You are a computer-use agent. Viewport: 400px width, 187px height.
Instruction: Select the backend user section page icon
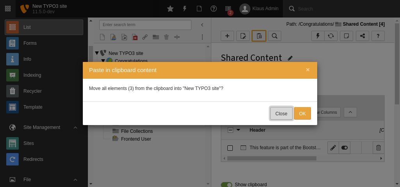[x=113, y=37]
